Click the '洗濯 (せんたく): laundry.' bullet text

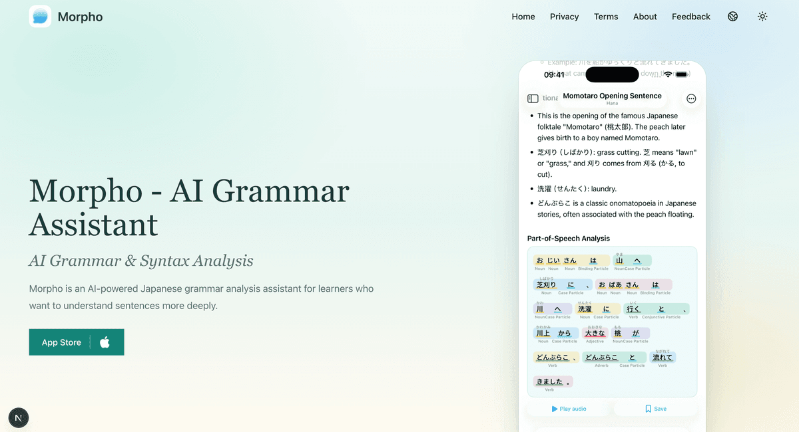577,189
